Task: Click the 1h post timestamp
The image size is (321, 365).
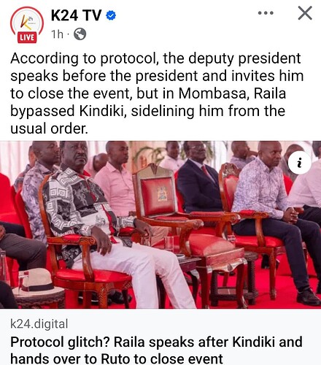Action: 57,34
